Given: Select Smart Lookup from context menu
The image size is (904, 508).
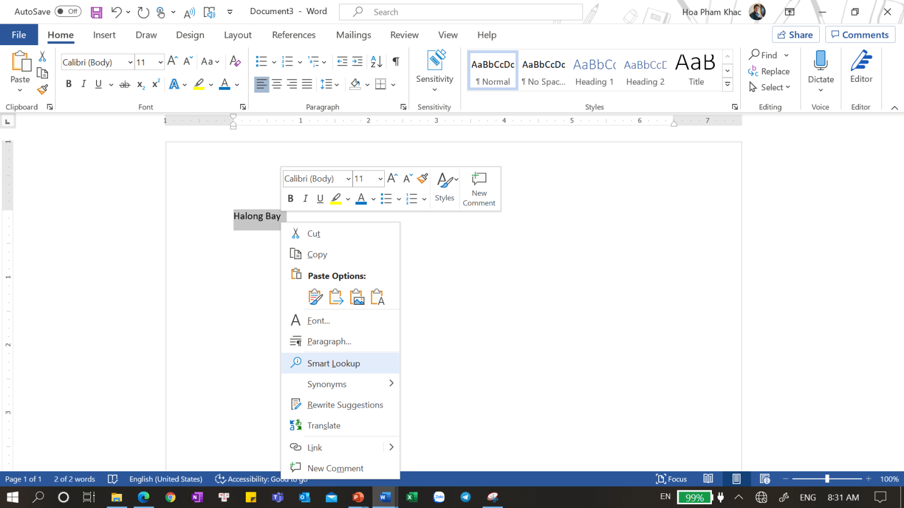Looking at the screenshot, I should coord(333,363).
